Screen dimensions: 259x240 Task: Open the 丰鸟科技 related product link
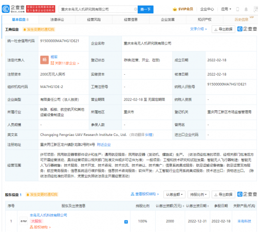coord(244,221)
